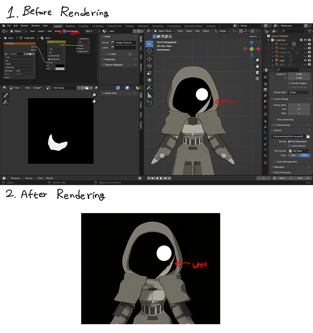Open the Global transform orientation dropdown
The width and height of the screenshot is (313, 333).
tap(222, 31)
